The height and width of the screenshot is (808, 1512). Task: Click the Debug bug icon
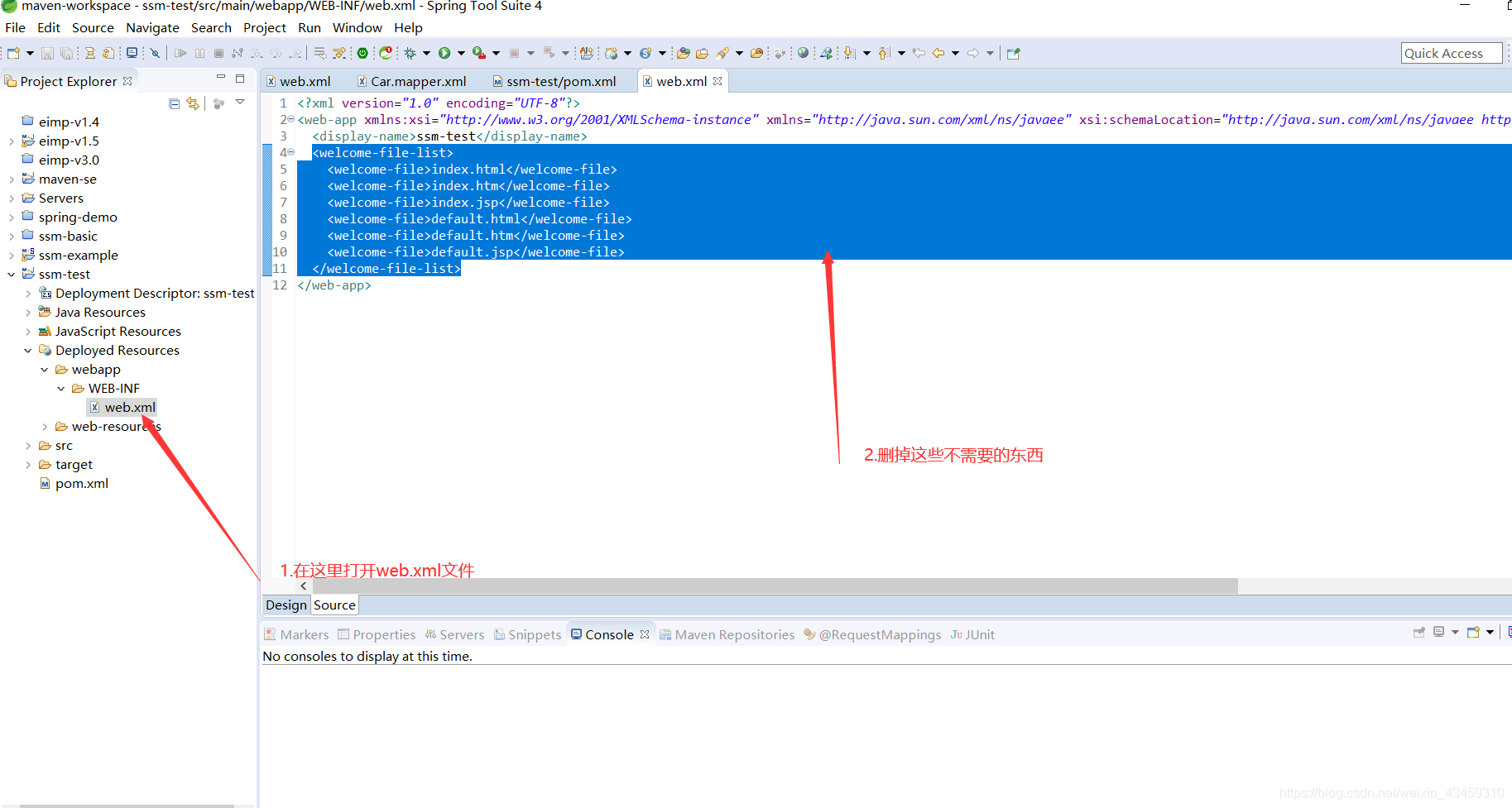click(x=410, y=53)
